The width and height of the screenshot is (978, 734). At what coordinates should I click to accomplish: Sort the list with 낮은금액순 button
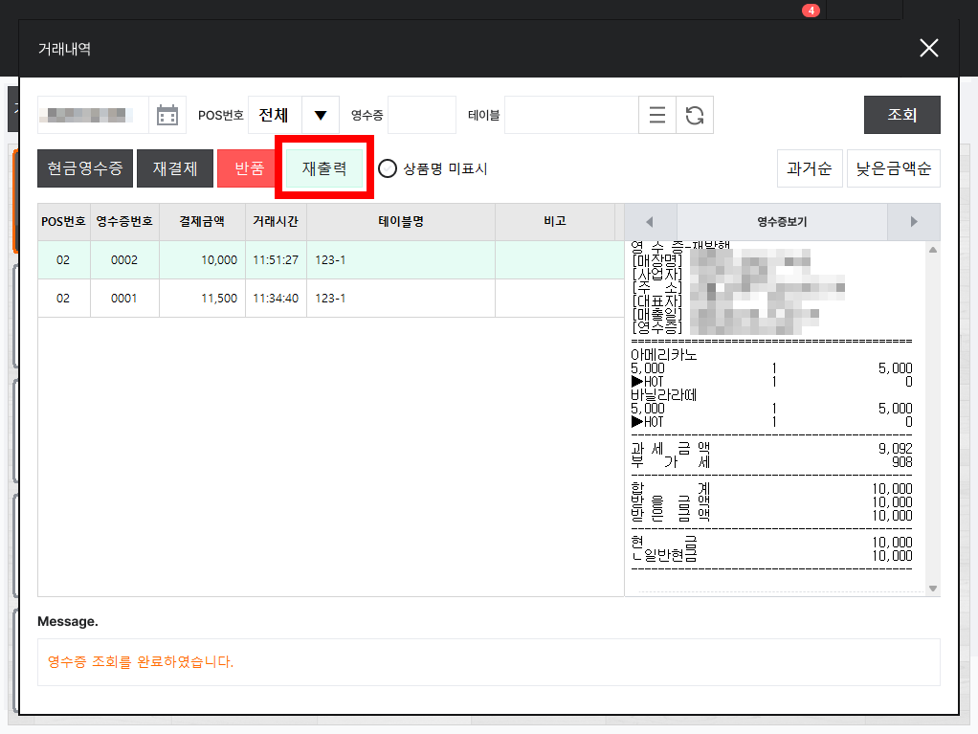[893, 168]
